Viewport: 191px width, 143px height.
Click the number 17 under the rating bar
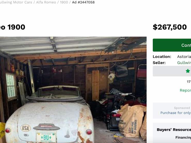pyautogui.click(x=189, y=82)
